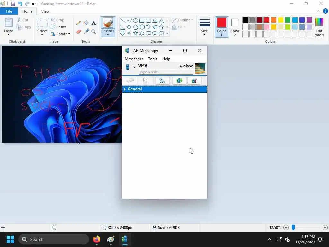This screenshot has width=329, height=247.
Task: Choose the Right triangle shape
Action: (x=123, y=27)
